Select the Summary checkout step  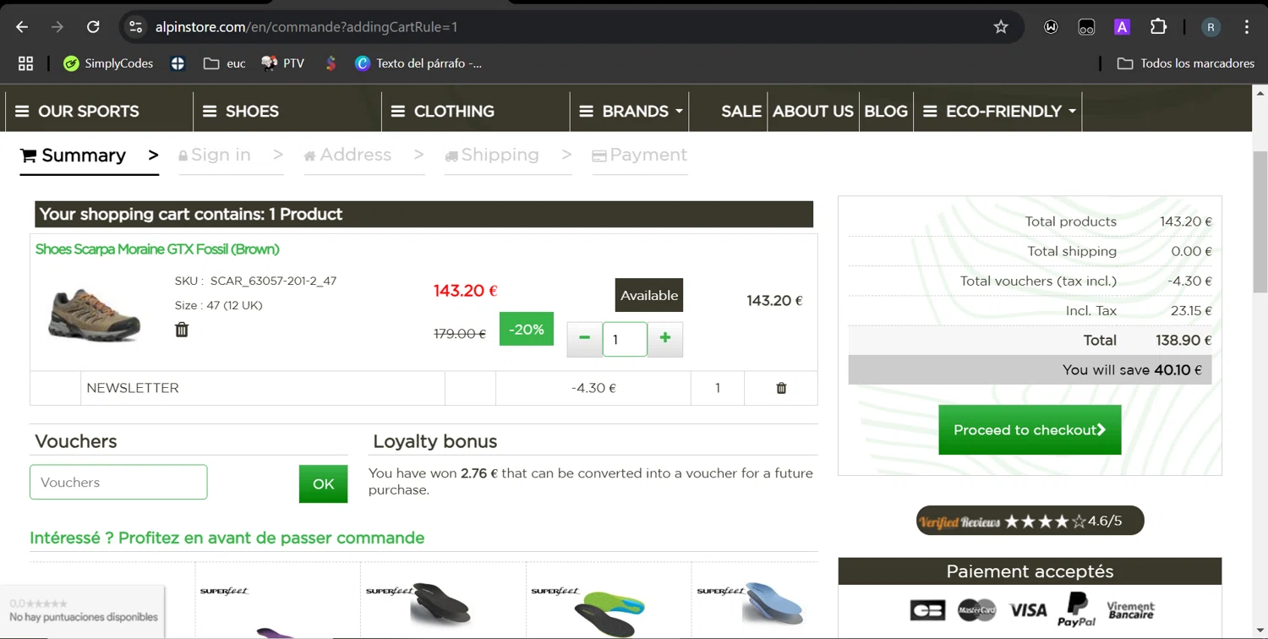pyautogui.click(x=89, y=156)
